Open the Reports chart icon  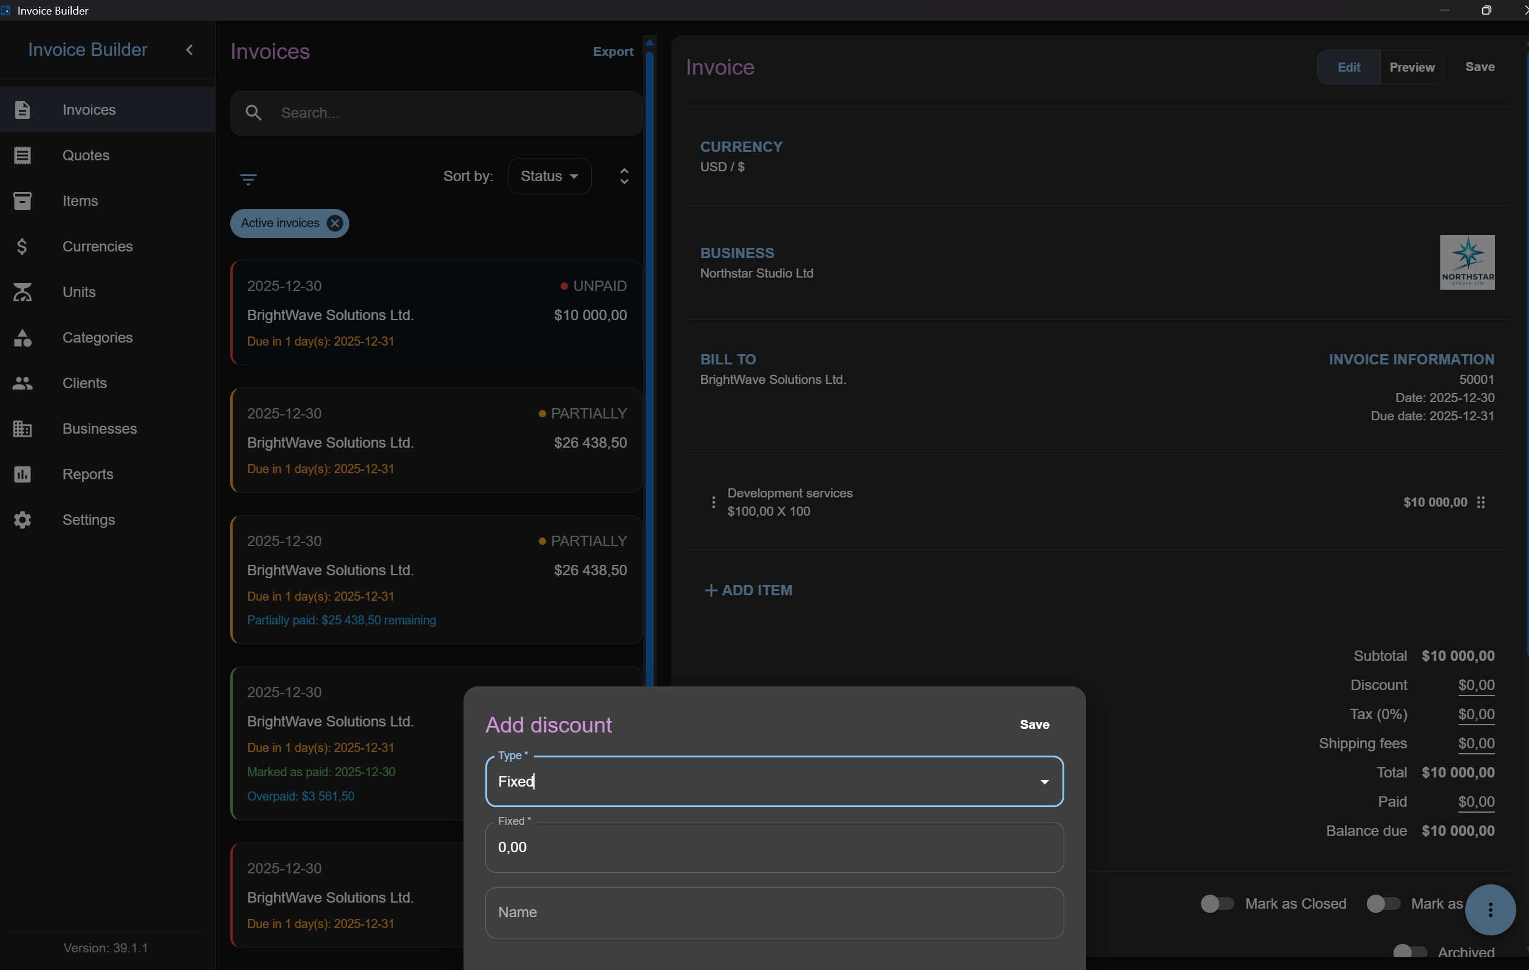pos(22,474)
